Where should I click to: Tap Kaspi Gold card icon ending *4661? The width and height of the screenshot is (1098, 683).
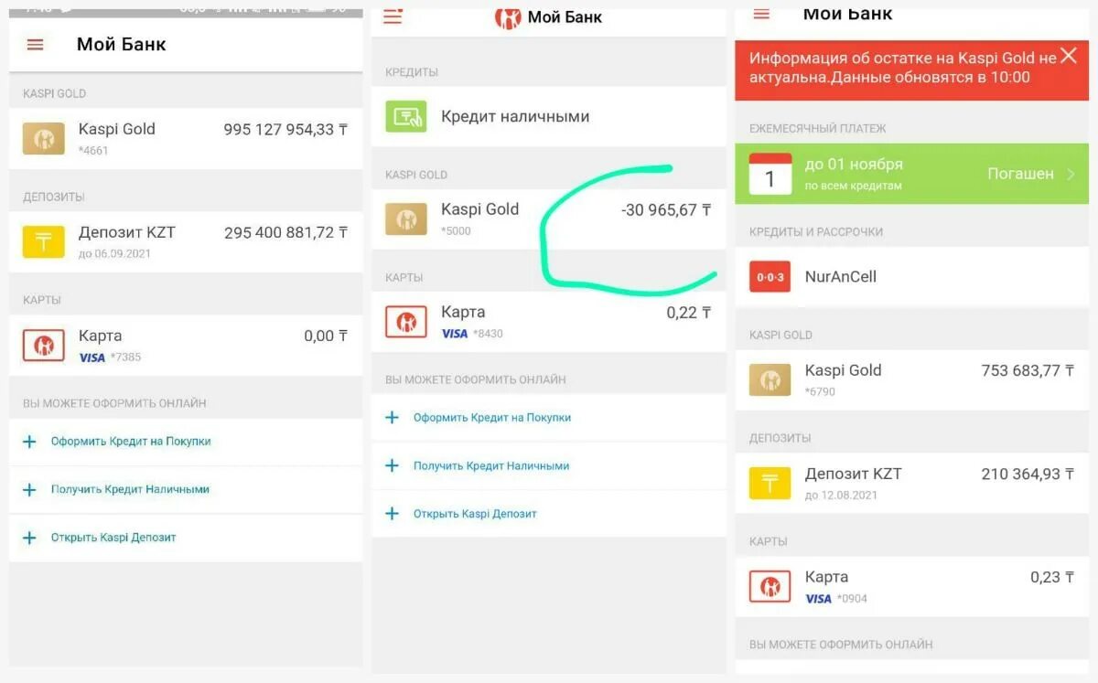[44, 139]
